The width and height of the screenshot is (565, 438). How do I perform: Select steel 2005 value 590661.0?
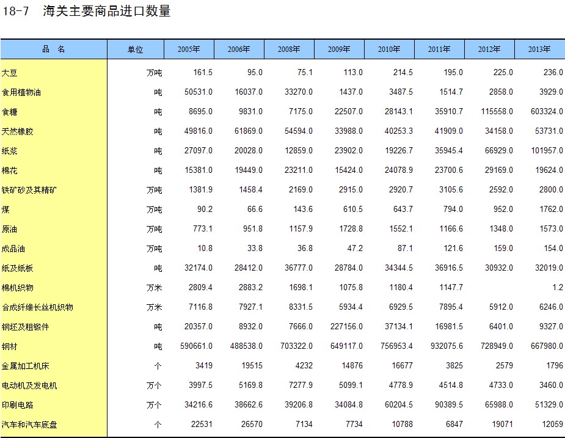197,346
